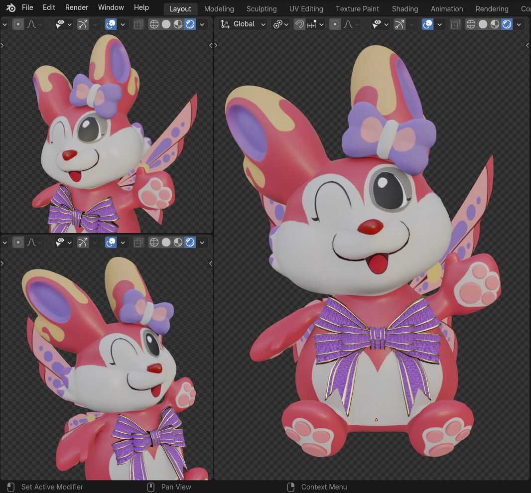
Task: Open the Render menu
Action: 76,7
